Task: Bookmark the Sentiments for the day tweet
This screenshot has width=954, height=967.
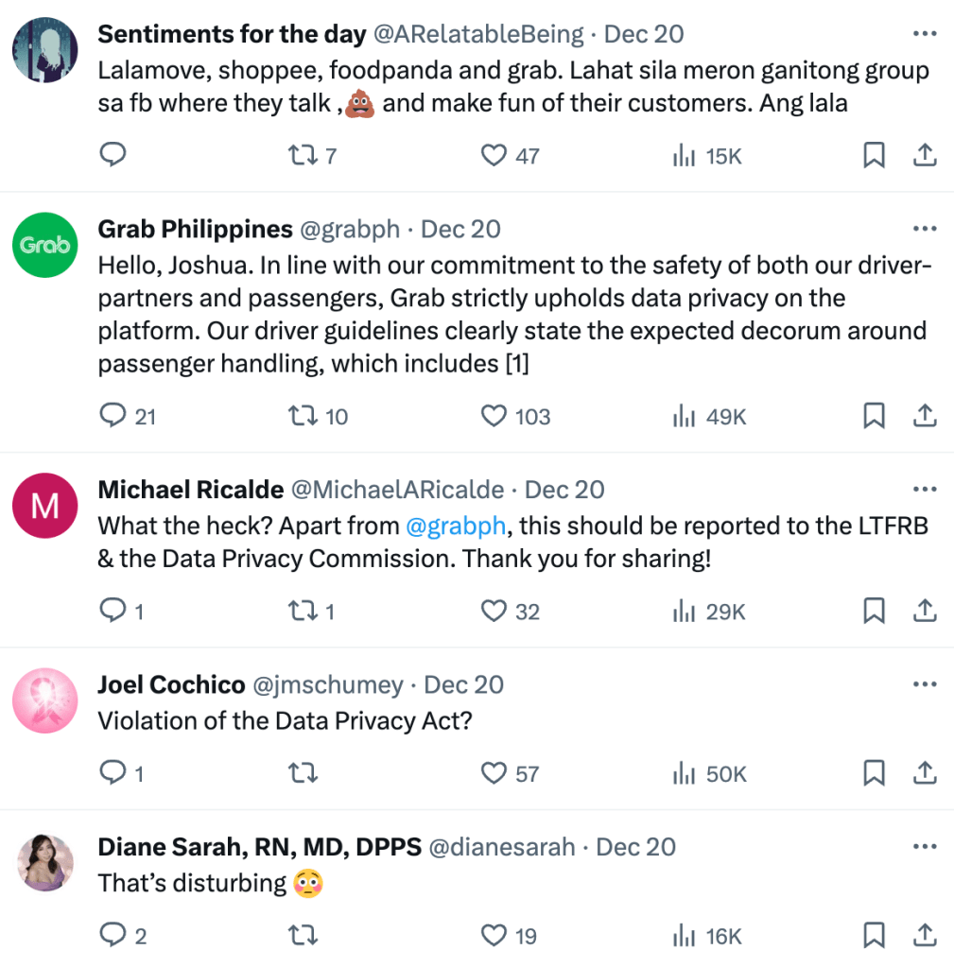Action: (x=874, y=155)
